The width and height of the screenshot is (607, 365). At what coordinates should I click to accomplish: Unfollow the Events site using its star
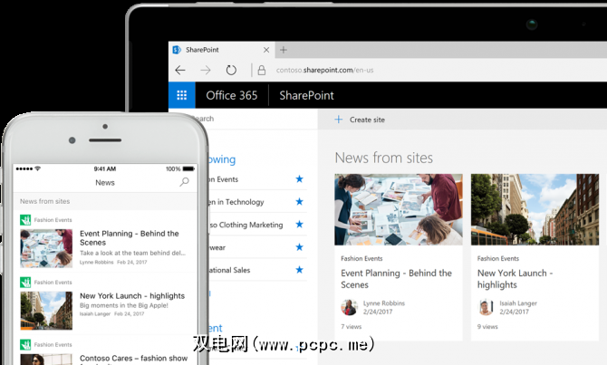[299, 178]
